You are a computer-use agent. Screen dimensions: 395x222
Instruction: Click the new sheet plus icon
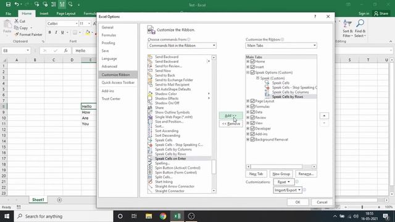pyautogui.click(x=59, y=200)
